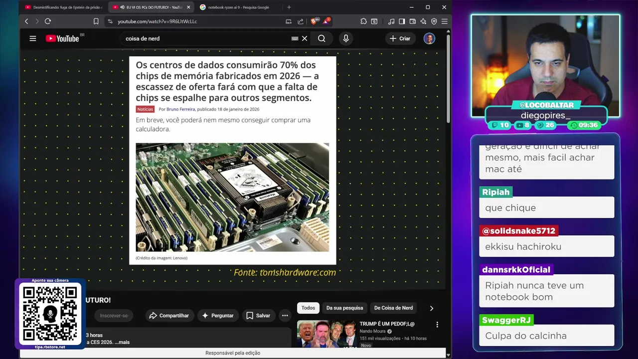The height and width of the screenshot is (359, 638).
Task: Click the 'Fonte: tomshardware.com' caption
Action: tap(285, 272)
